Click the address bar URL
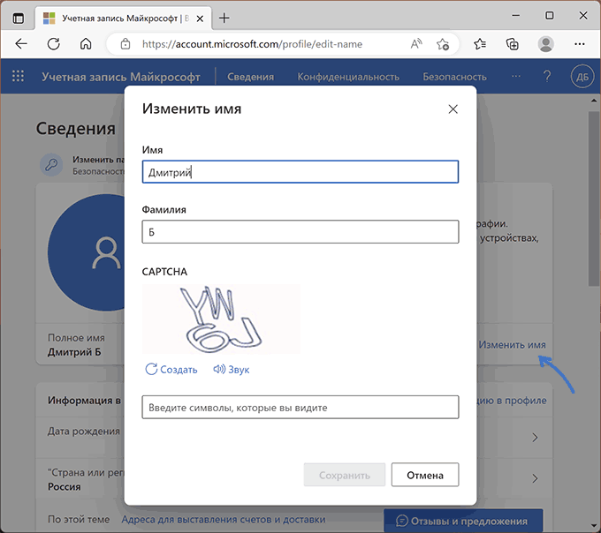The image size is (601, 533). click(252, 44)
